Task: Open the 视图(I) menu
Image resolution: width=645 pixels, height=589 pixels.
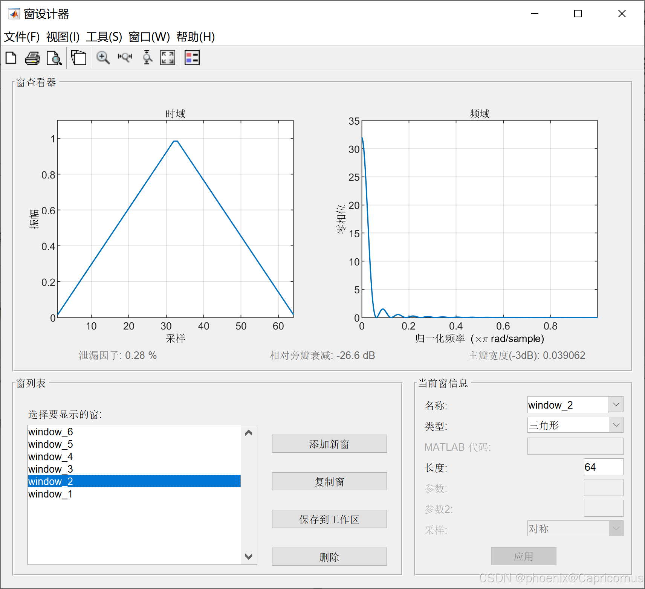Action: click(63, 37)
